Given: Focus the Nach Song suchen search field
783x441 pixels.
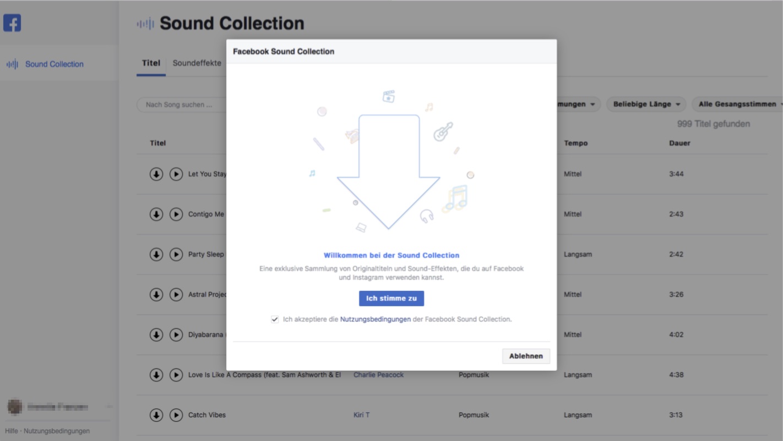Looking at the screenshot, I should pos(182,104).
